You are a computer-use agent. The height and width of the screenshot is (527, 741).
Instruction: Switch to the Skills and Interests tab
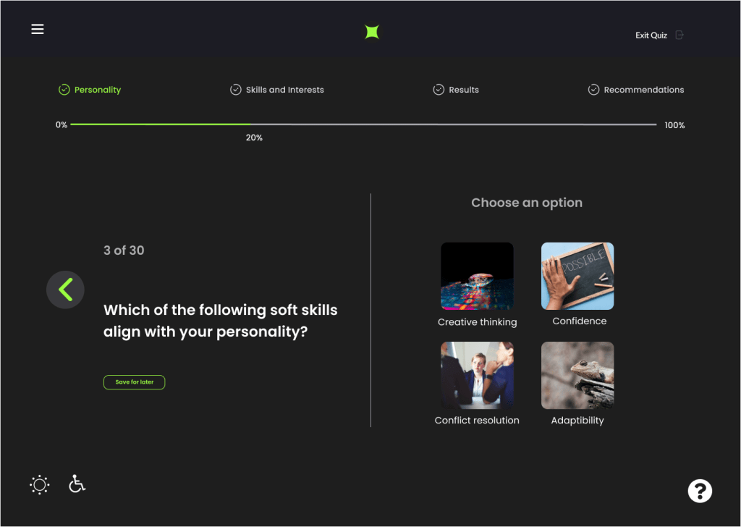[284, 90]
